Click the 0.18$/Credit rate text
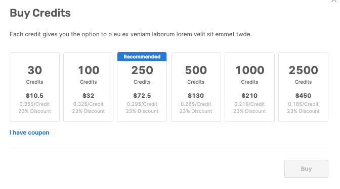The width and height of the screenshot is (340, 189). [304, 104]
